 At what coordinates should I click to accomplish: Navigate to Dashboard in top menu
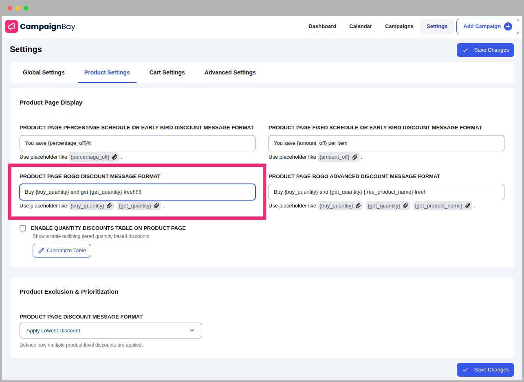point(322,26)
